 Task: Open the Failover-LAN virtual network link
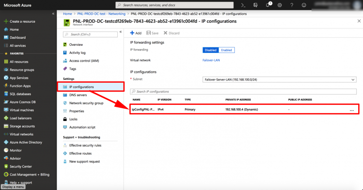click(x=211, y=60)
